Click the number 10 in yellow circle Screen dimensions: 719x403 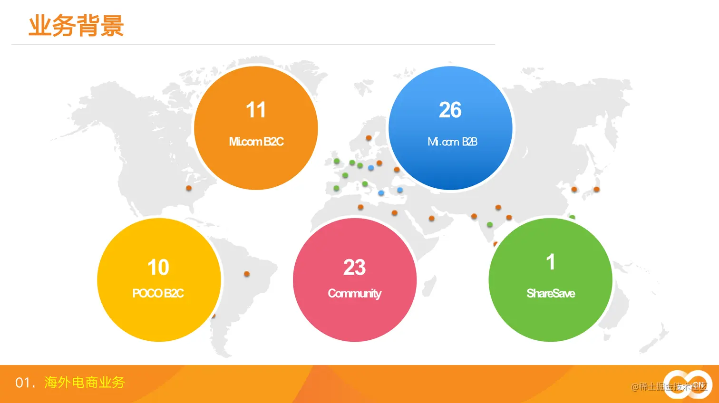[x=158, y=268]
